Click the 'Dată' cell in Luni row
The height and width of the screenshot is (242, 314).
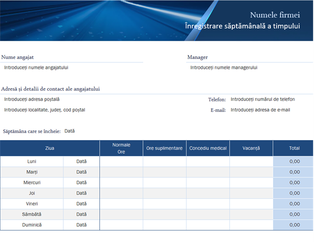pos(81,161)
